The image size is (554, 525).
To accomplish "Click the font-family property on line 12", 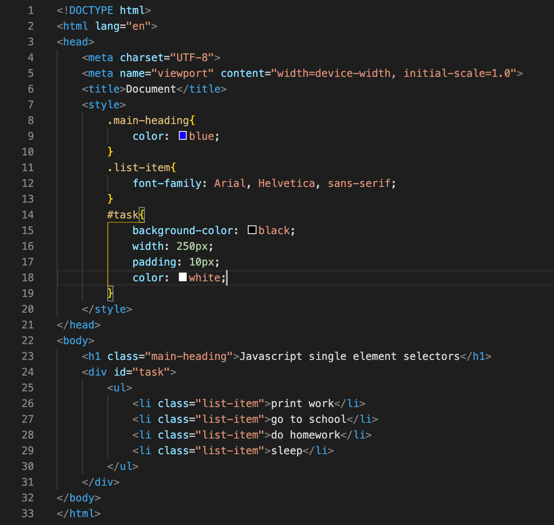I will 167,183.
